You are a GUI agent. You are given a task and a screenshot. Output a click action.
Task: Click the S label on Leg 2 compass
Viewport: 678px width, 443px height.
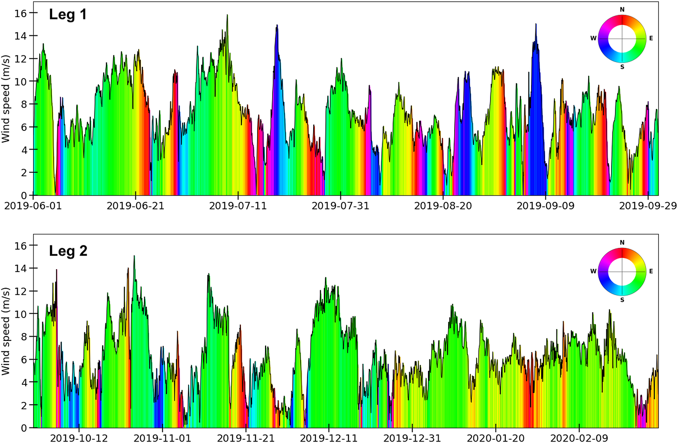point(622,300)
